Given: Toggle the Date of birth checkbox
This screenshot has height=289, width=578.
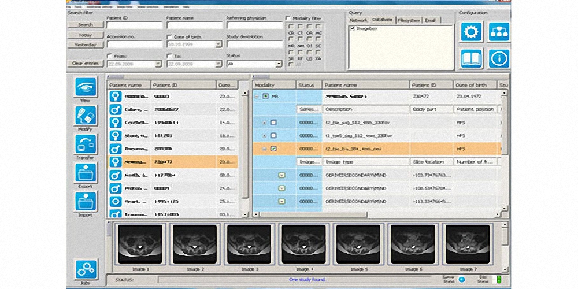Looking at the screenshot, I should [x=169, y=37].
